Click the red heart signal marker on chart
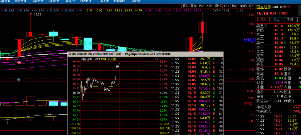Screen dimensions: 301x135 [x=19, y=63]
